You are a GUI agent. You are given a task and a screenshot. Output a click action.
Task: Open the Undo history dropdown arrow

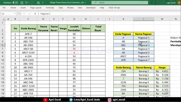pos(29,3)
